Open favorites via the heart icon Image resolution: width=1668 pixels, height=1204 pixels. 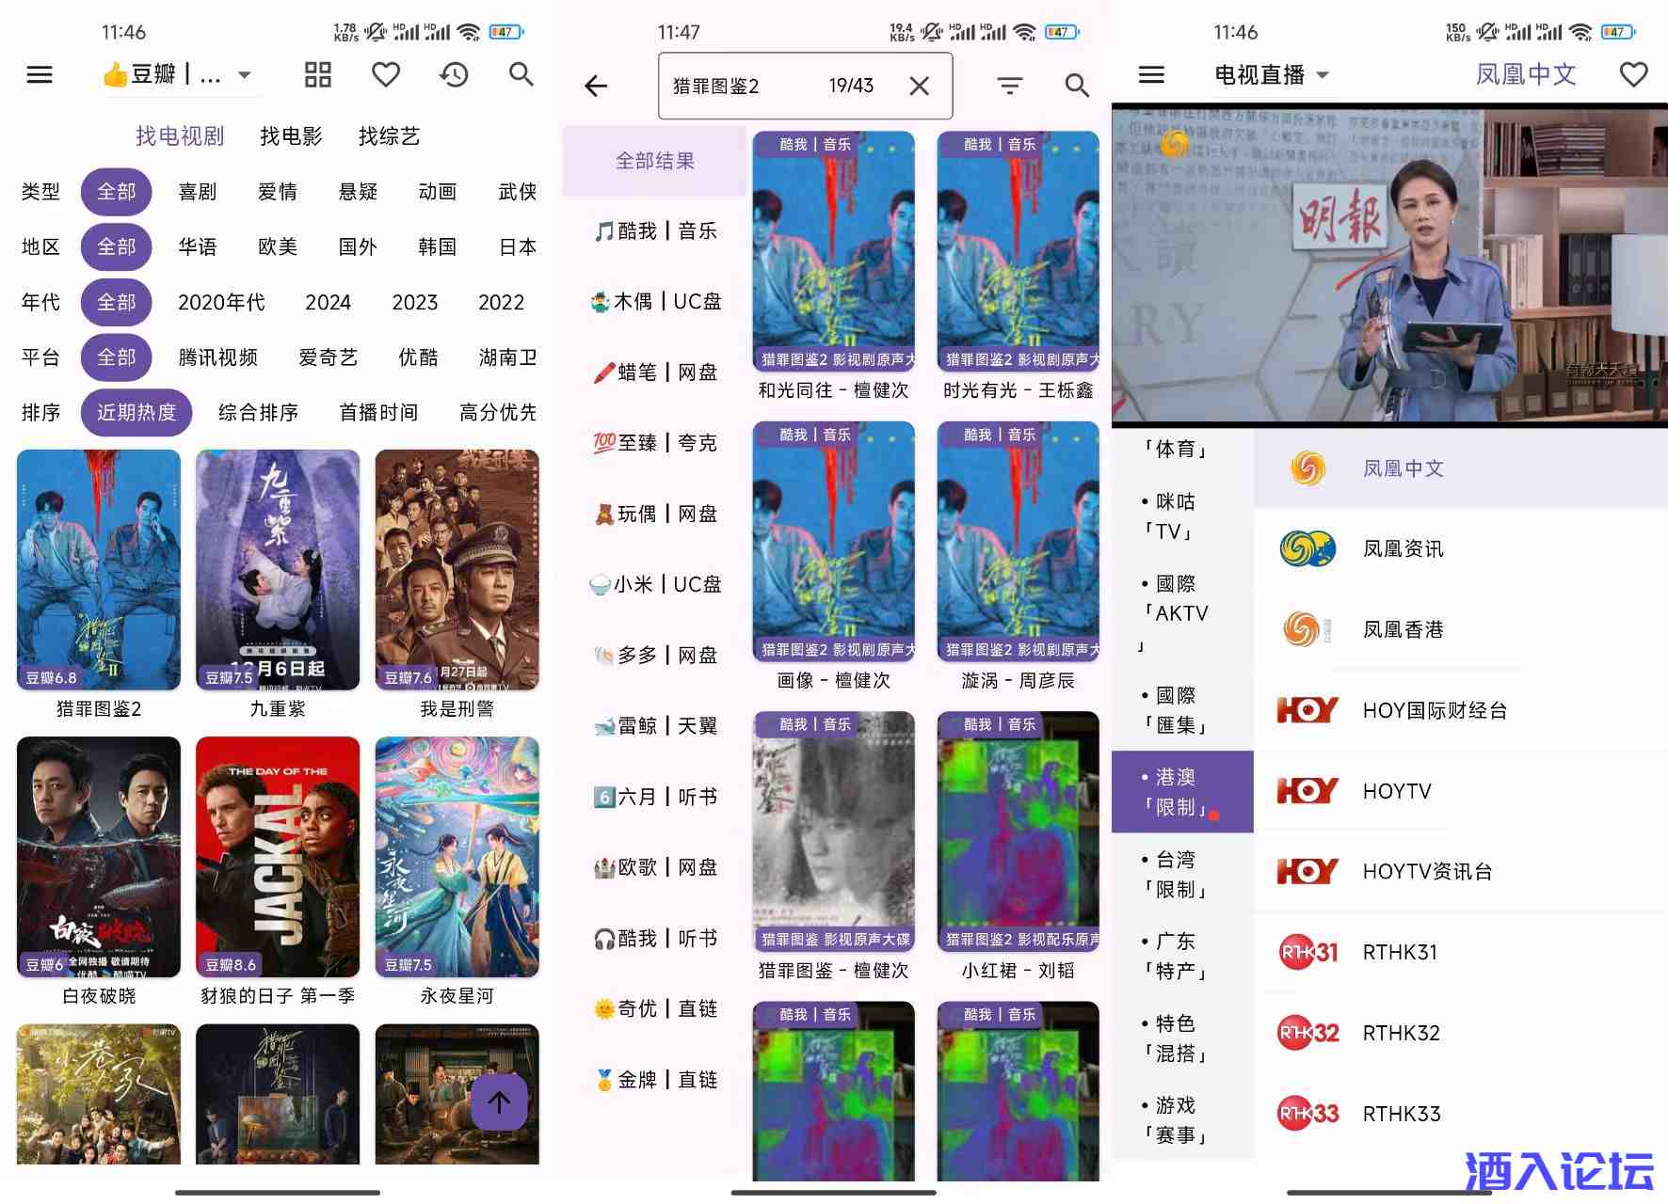386,74
